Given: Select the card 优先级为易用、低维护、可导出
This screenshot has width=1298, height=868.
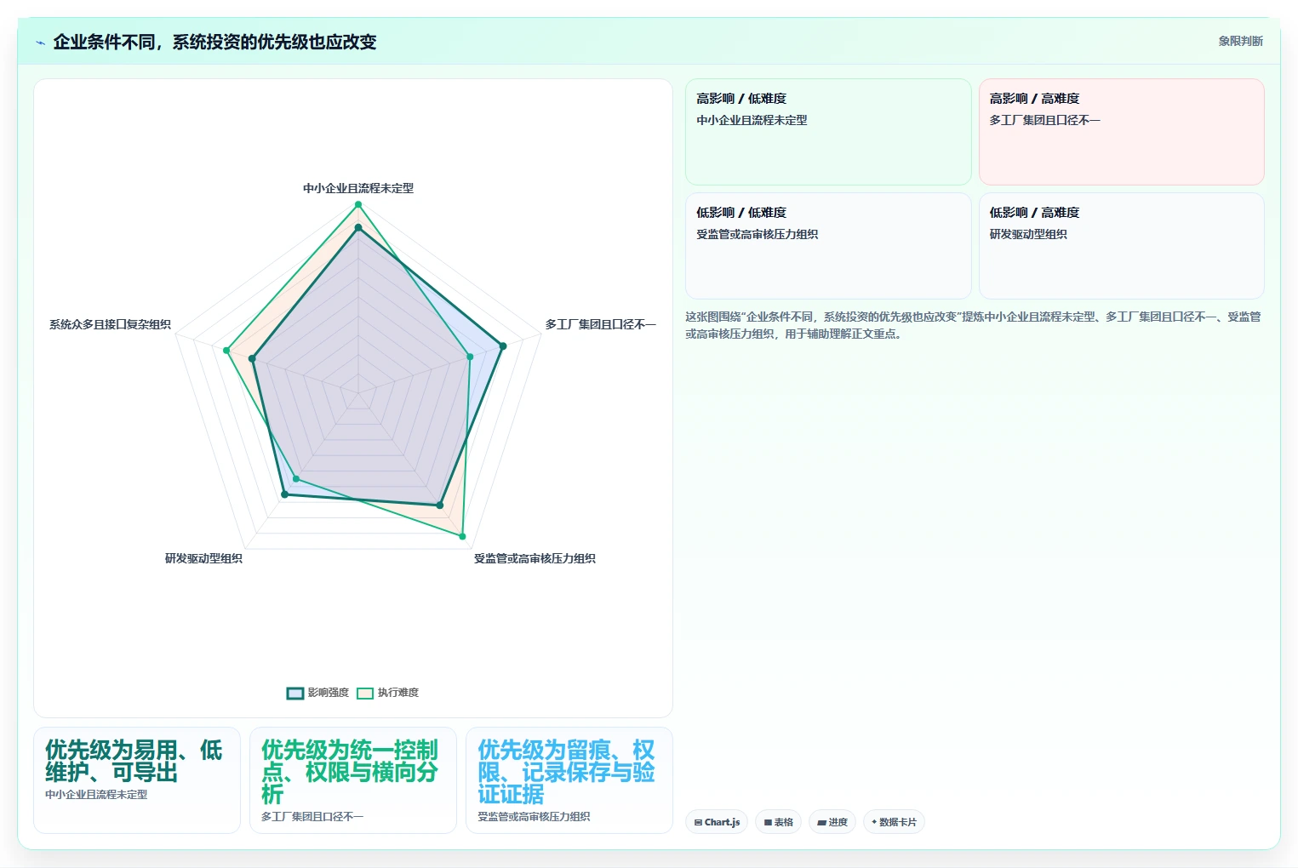Looking at the screenshot, I should pyautogui.click(x=137, y=780).
